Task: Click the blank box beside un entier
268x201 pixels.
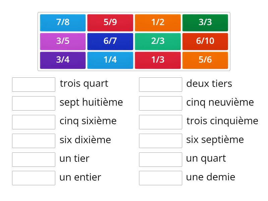Action: pyautogui.click(x=33, y=178)
